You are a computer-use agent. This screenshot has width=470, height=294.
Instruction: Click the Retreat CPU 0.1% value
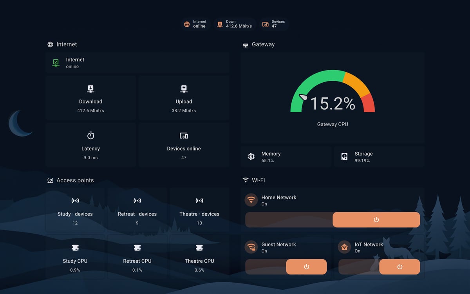click(x=137, y=270)
